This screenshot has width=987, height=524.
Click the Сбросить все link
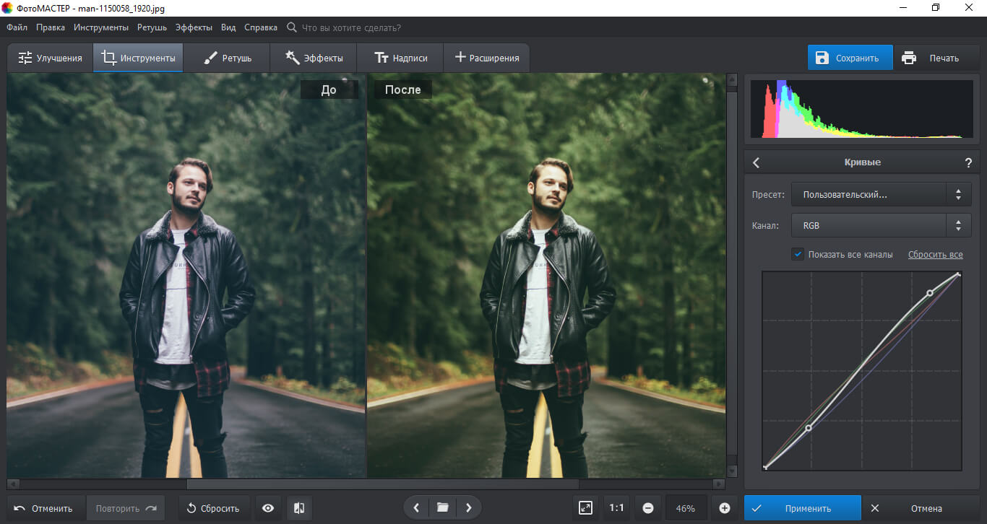pyautogui.click(x=935, y=255)
